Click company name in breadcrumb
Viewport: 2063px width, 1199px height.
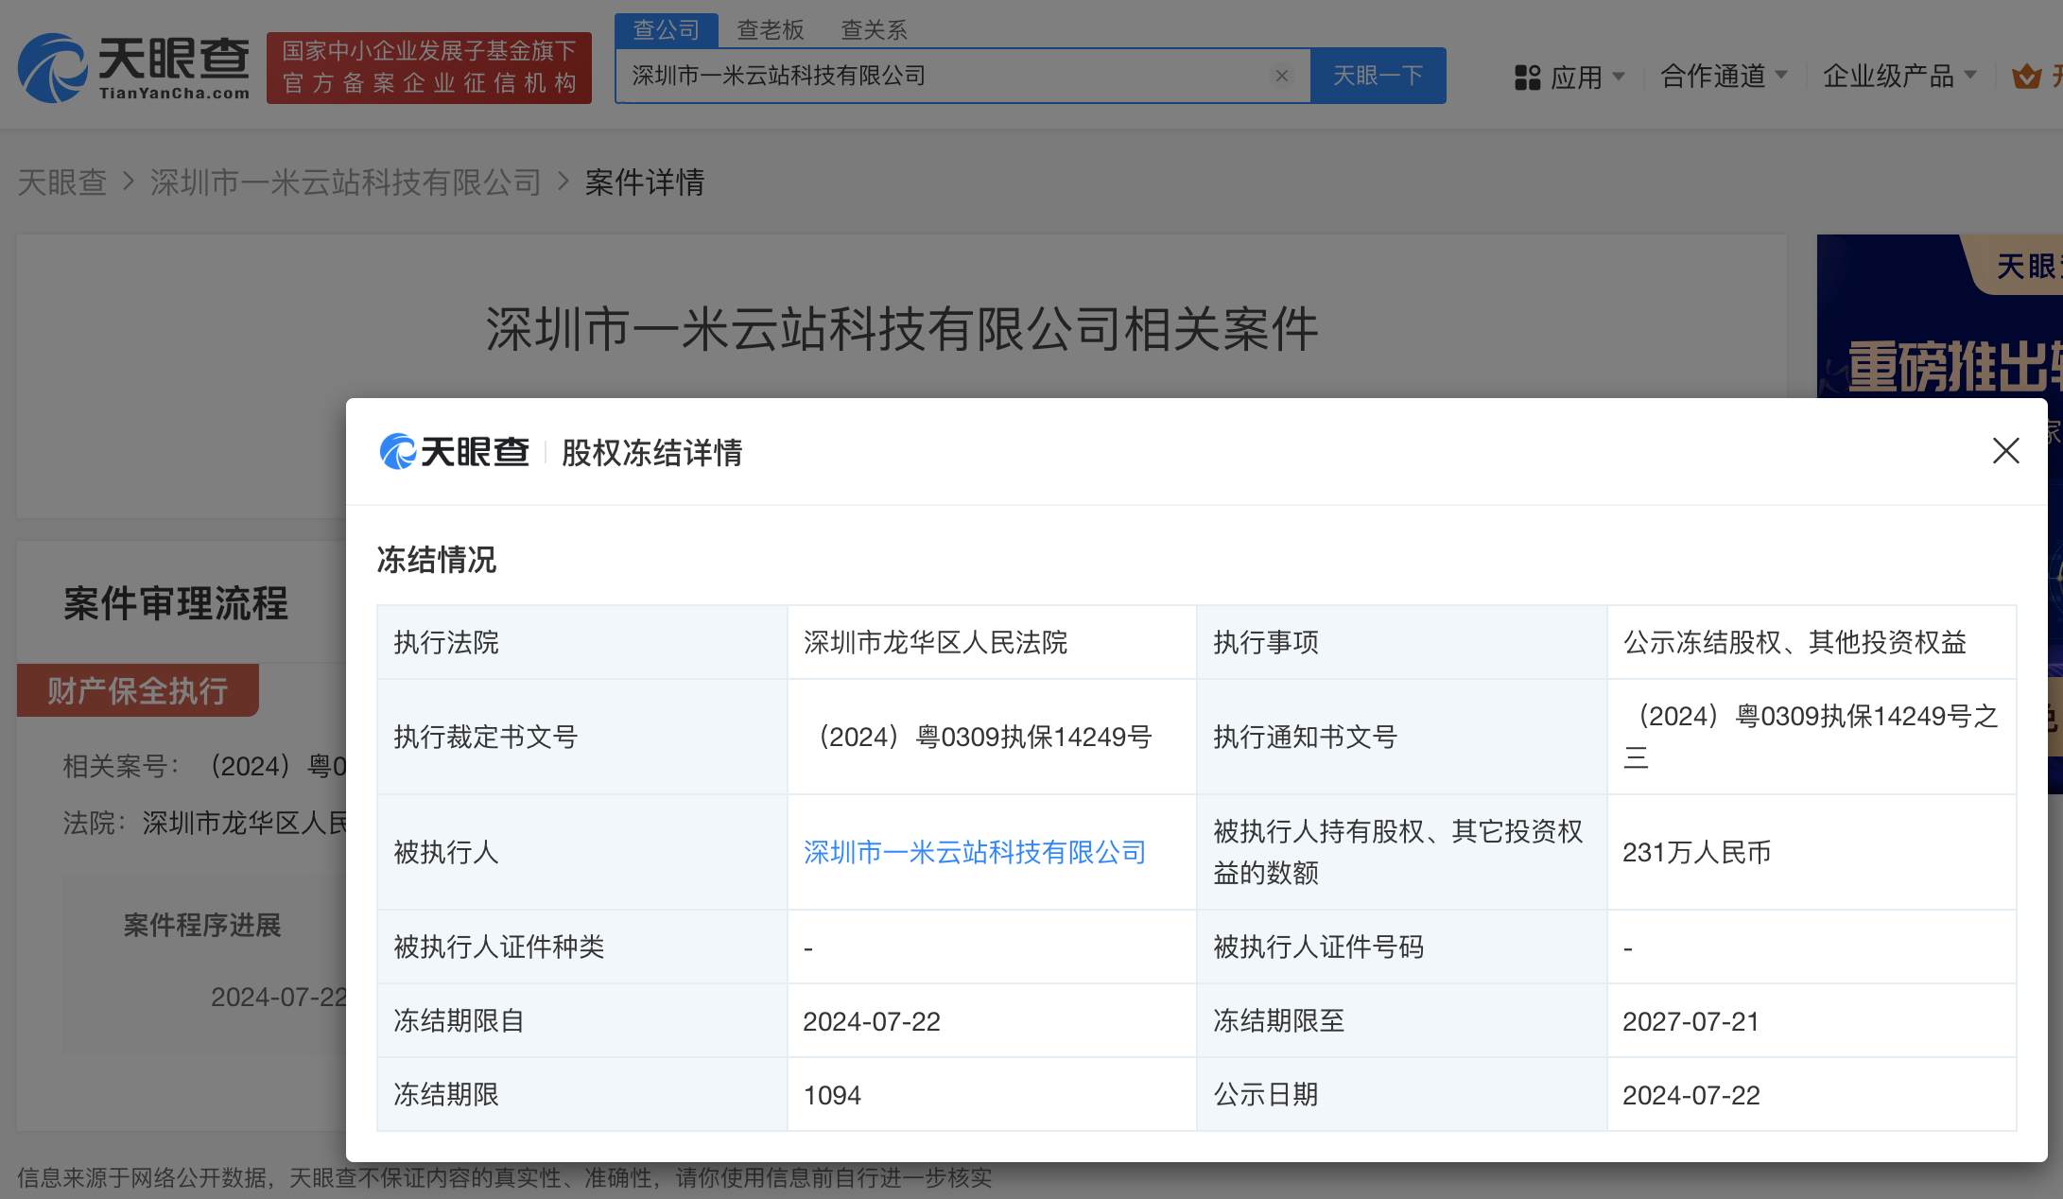pyautogui.click(x=345, y=182)
